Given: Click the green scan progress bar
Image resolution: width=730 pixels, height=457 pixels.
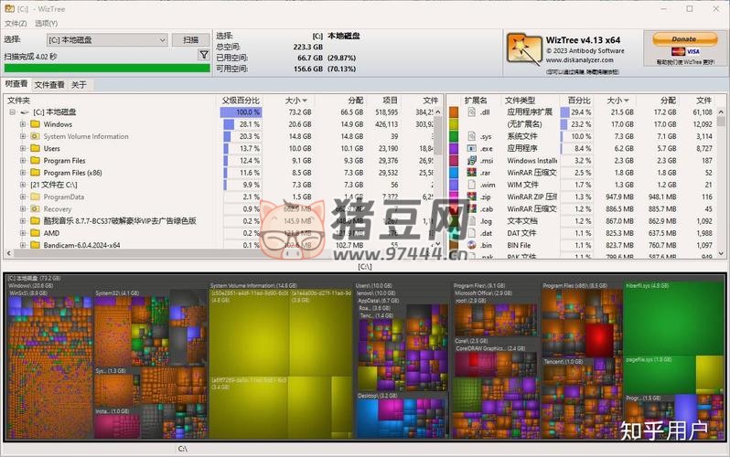Looking at the screenshot, I should coord(107,69).
